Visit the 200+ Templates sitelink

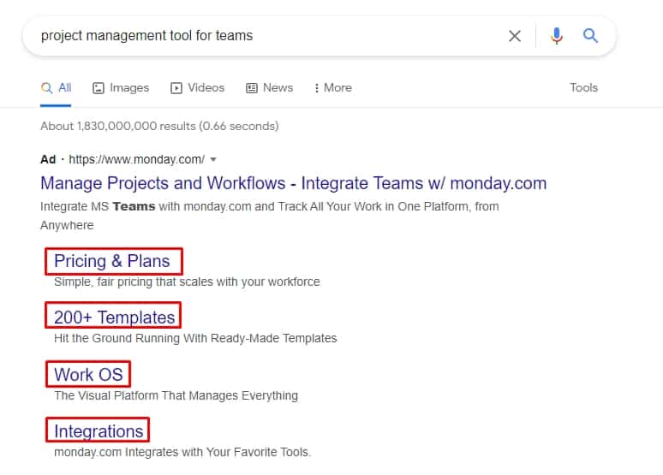point(114,318)
